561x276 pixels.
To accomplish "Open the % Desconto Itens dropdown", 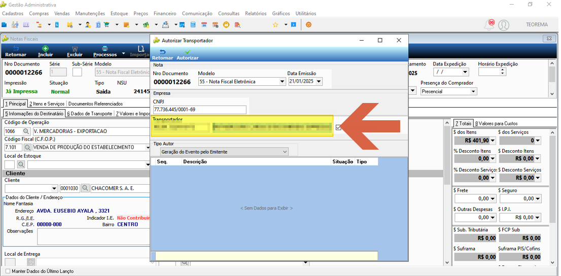I will (493, 159).
